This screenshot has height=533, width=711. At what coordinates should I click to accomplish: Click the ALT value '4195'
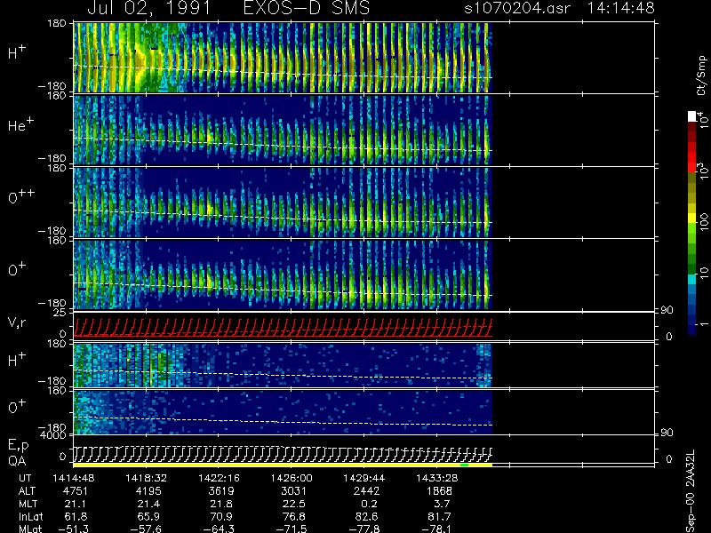click(148, 491)
